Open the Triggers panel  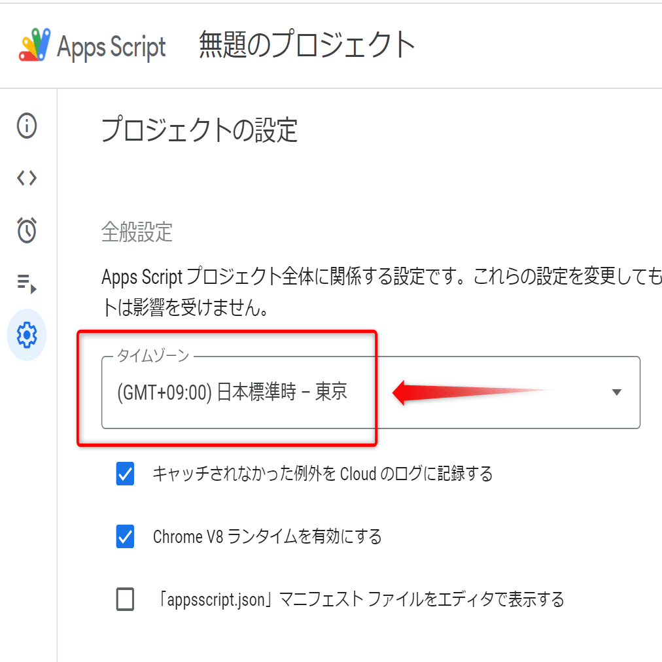(26, 230)
